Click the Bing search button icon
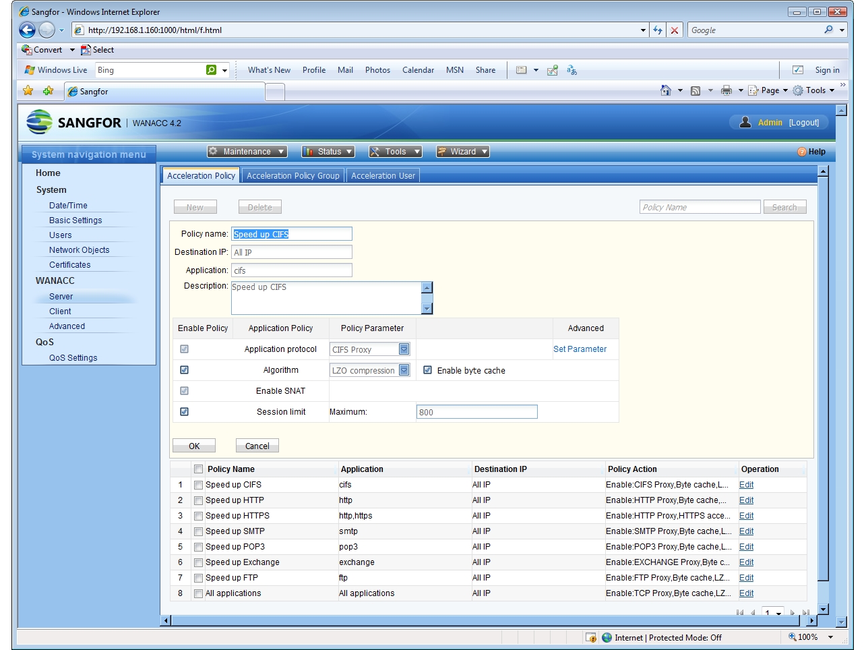Viewport: 866px width, 650px height. [212, 70]
